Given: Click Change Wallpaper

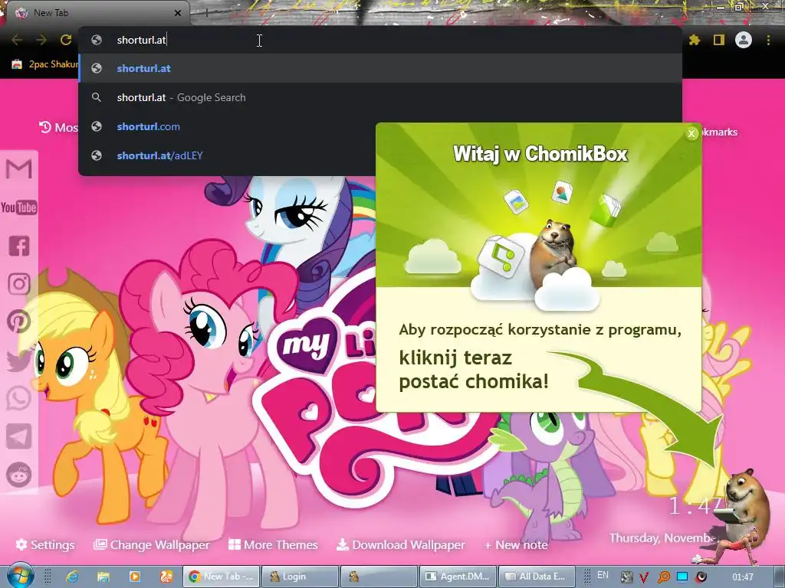Looking at the screenshot, I should (152, 544).
